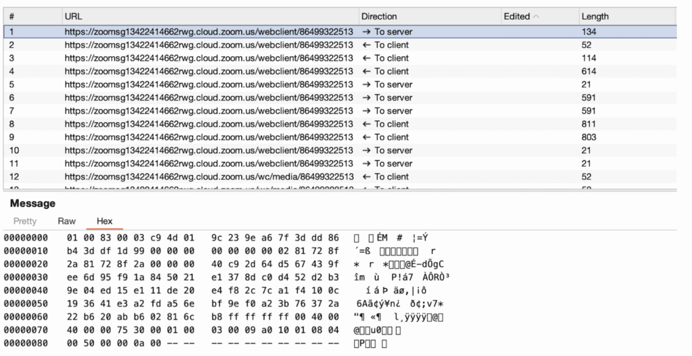Sort by the # column header
Image resolution: width=692 pixels, height=356 pixels.
tap(33, 16)
